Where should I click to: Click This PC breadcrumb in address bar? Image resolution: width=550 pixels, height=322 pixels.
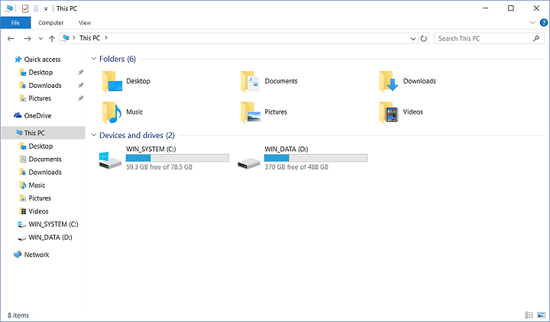coord(90,38)
